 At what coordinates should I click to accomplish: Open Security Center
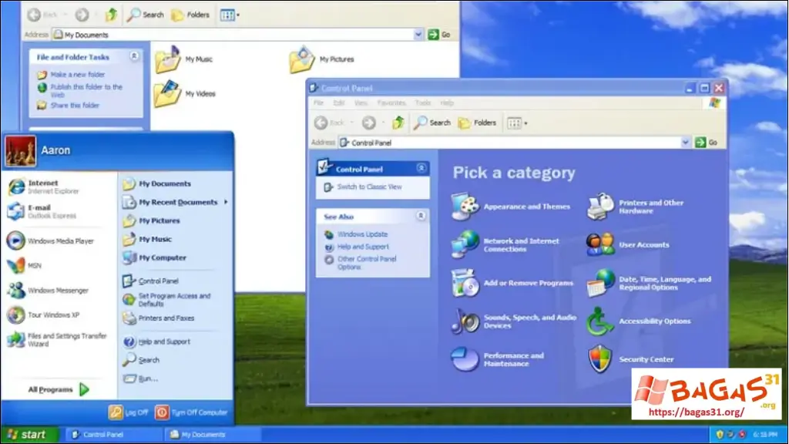tap(646, 359)
